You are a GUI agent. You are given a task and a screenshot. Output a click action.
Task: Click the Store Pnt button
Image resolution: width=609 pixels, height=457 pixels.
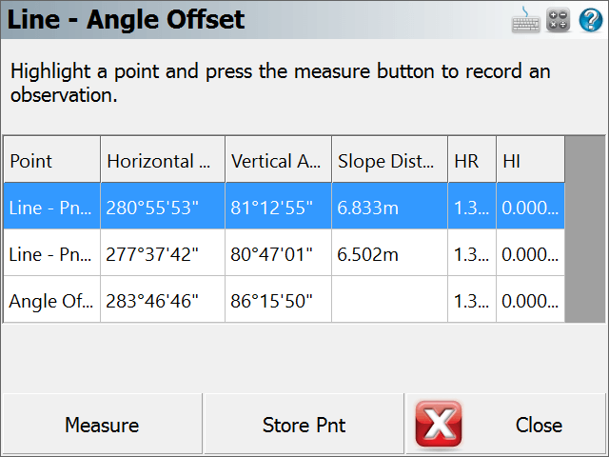[304, 424]
